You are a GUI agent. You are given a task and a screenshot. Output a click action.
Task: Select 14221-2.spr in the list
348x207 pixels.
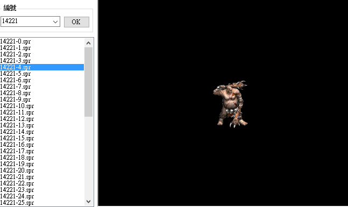pos(42,54)
